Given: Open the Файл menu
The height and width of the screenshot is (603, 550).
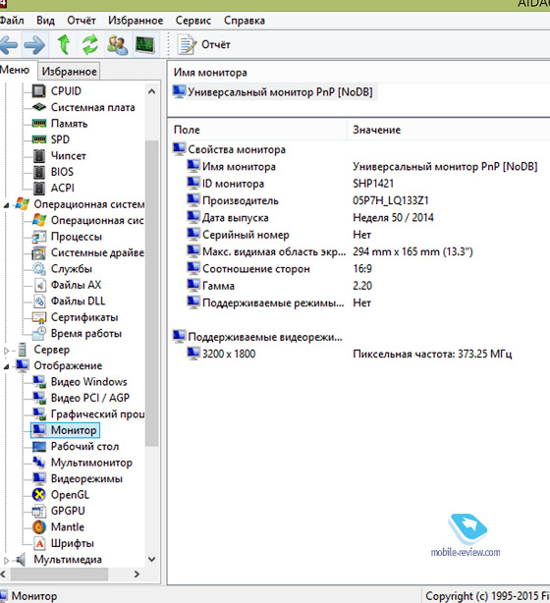Looking at the screenshot, I should 12,21.
